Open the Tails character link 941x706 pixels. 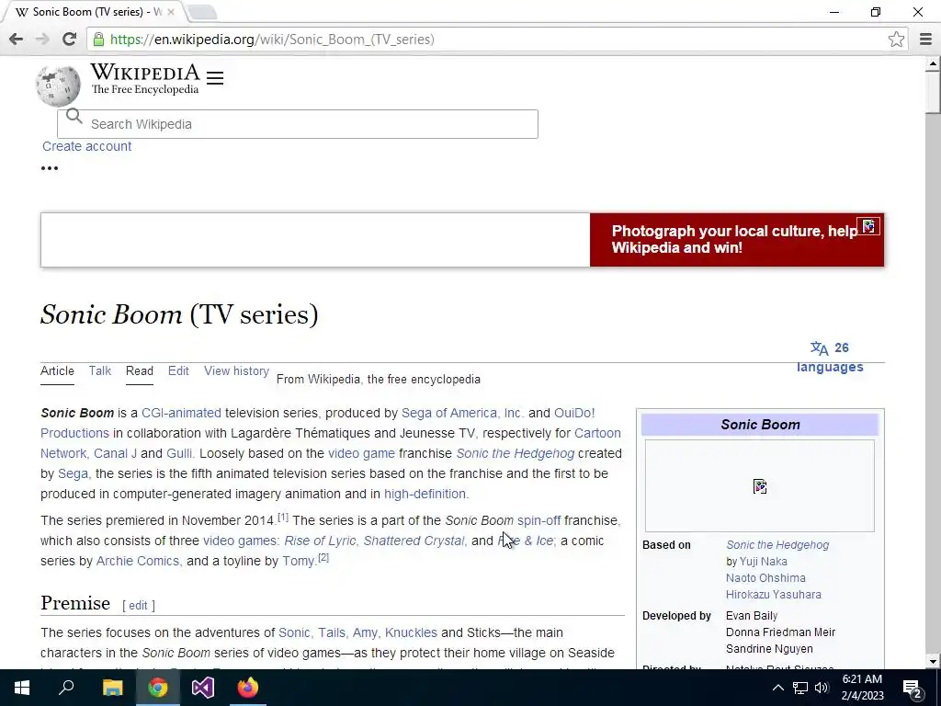[333, 632]
